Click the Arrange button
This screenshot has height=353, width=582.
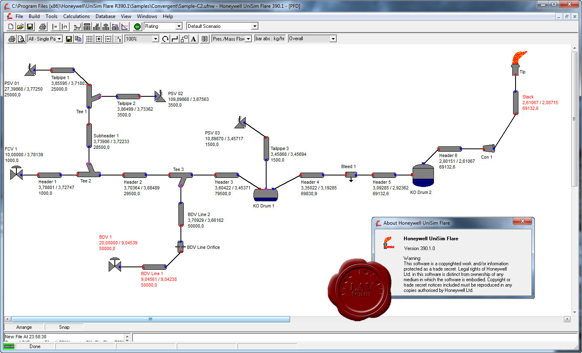point(24,327)
